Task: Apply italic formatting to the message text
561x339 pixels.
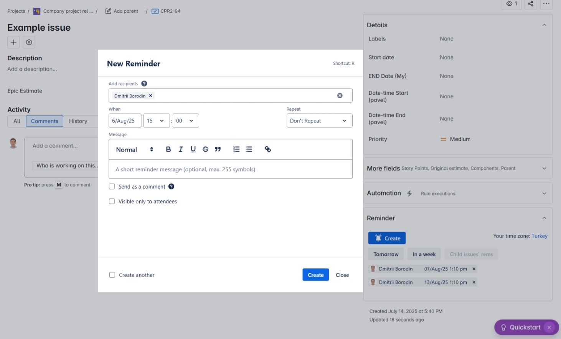Action: [180, 149]
